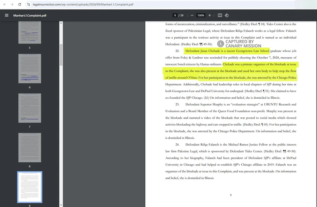
Task: Click the browser forward arrow
Action: [12, 4]
